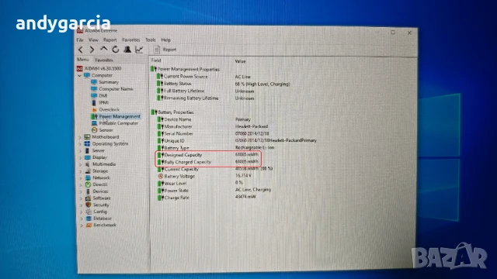
Task: Click the Back navigation arrow
Action: pos(81,50)
